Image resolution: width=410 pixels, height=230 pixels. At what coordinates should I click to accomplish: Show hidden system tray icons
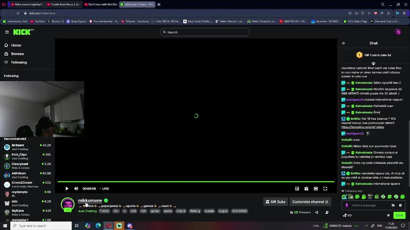coord(366,226)
